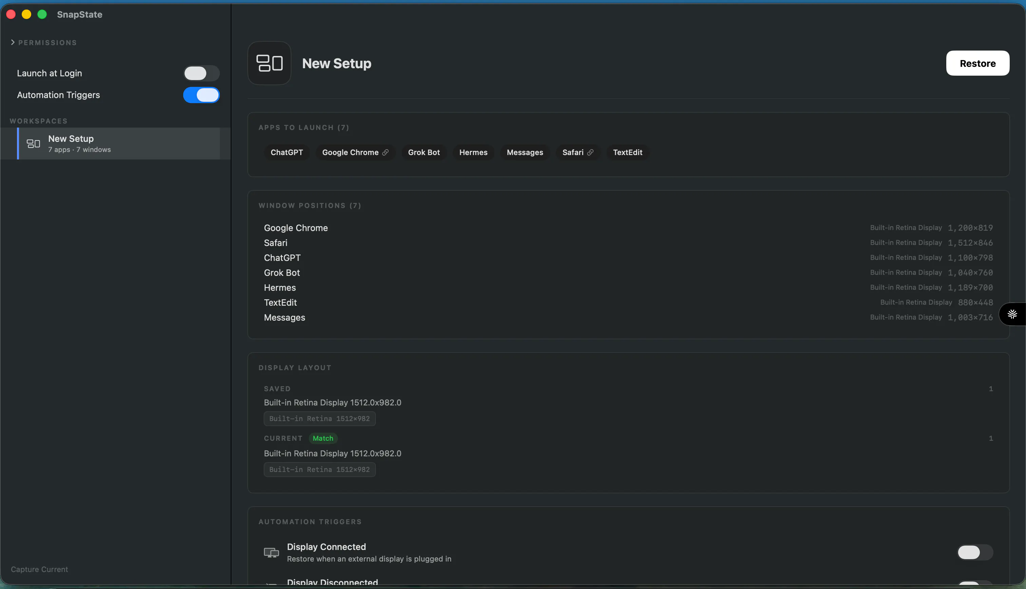Image resolution: width=1026 pixels, height=589 pixels.
Task: Click the link icon on Safari chip
Action: pos(590,153)
